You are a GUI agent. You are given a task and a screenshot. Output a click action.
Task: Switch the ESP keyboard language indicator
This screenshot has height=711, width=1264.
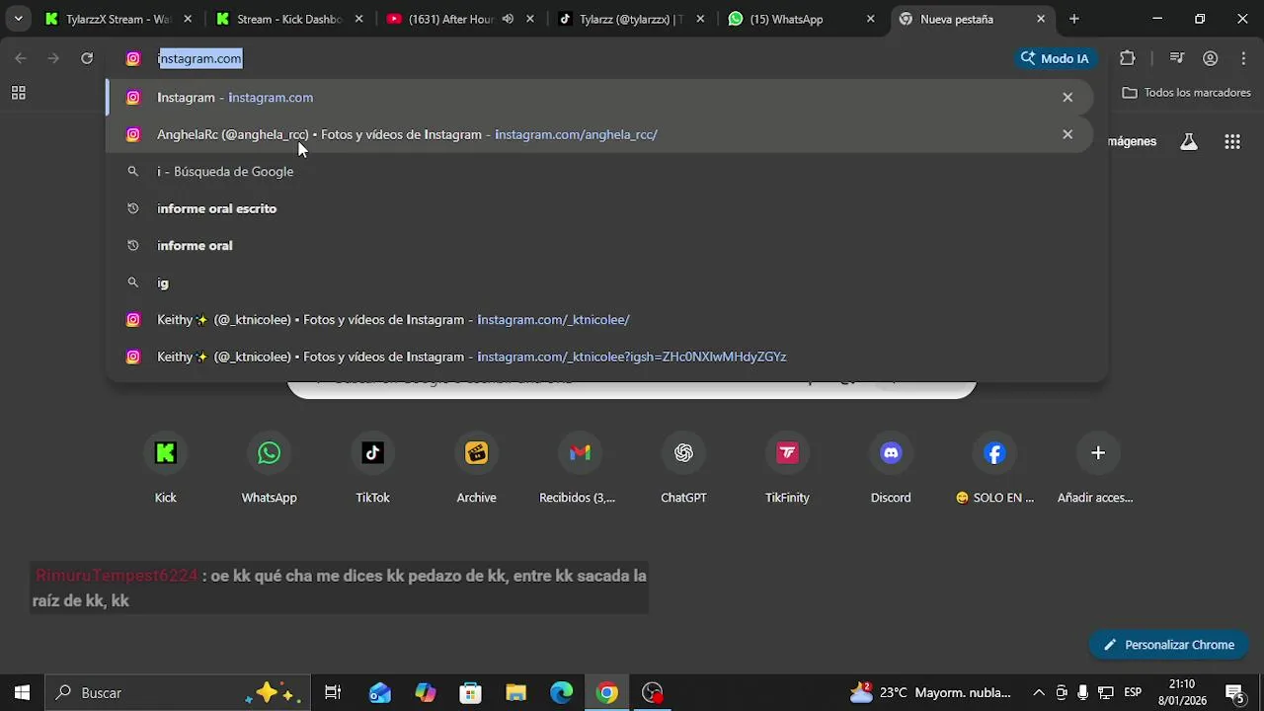(x=1133, y=693)
